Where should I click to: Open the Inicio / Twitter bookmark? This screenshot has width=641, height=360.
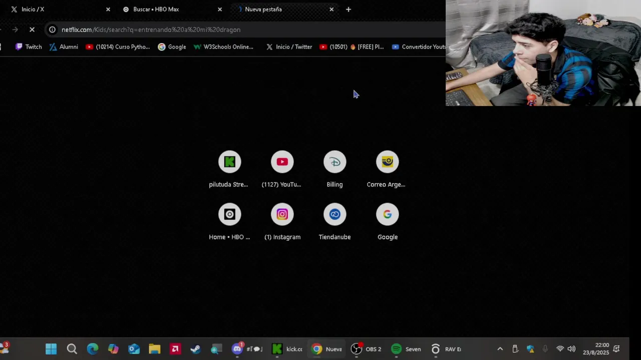pyautogui.click(x=289, y=46)
